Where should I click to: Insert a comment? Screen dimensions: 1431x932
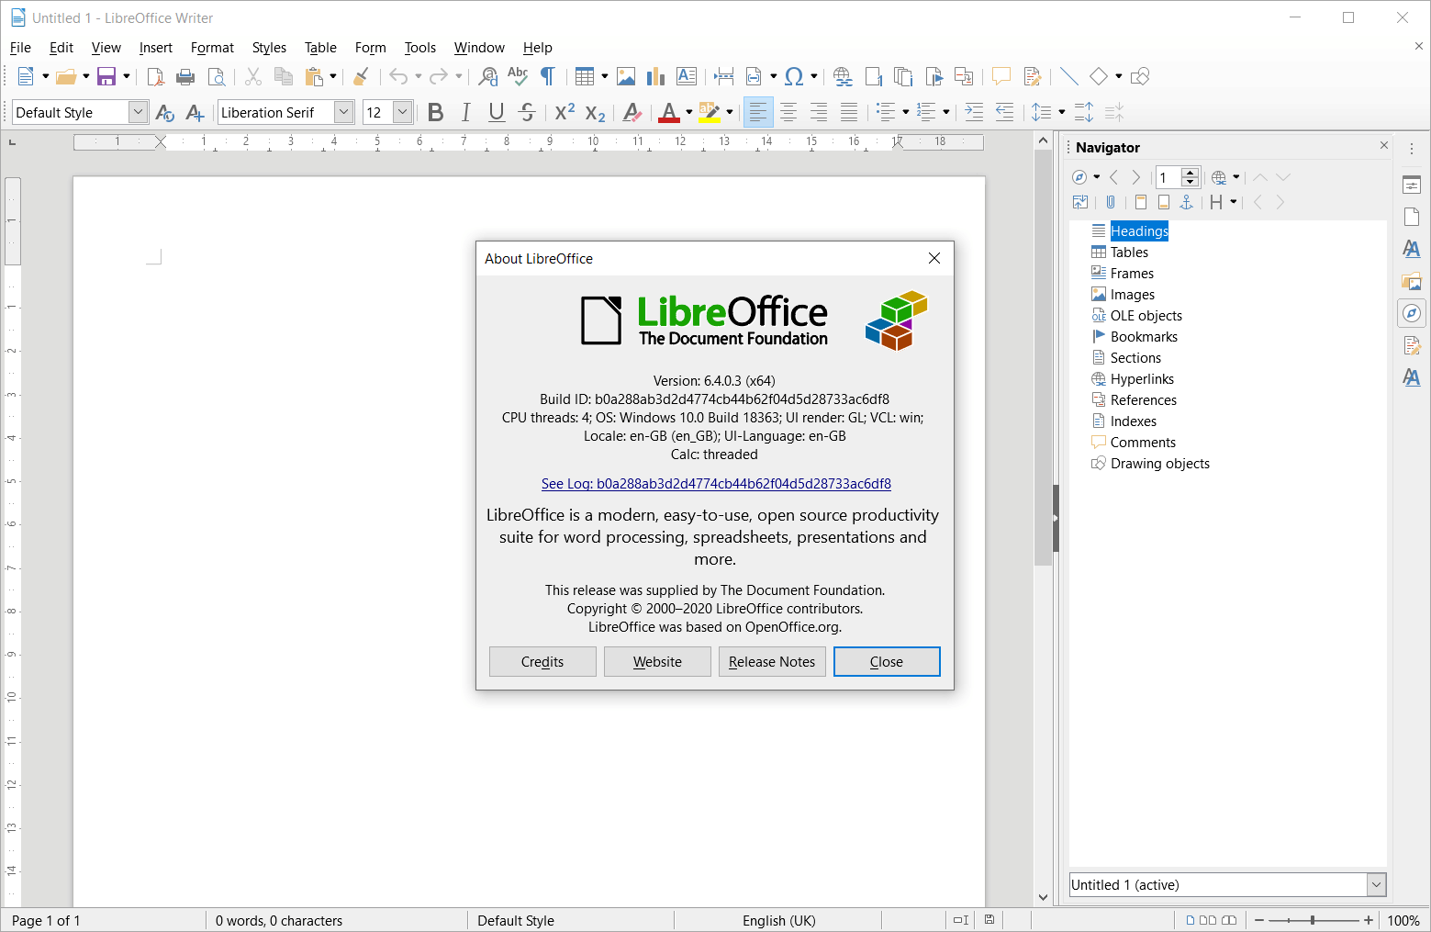point(1001,76)
